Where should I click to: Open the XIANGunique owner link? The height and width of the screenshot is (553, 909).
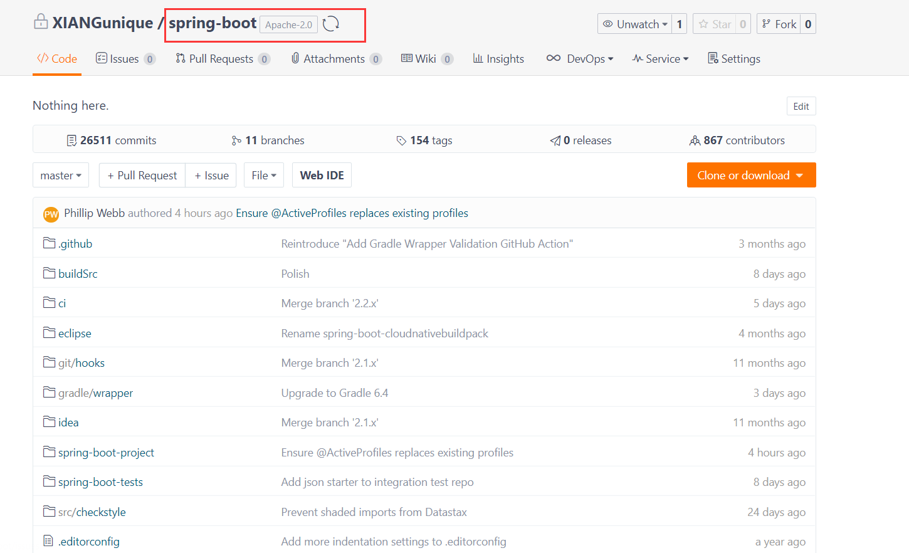[x=103, y=23]
